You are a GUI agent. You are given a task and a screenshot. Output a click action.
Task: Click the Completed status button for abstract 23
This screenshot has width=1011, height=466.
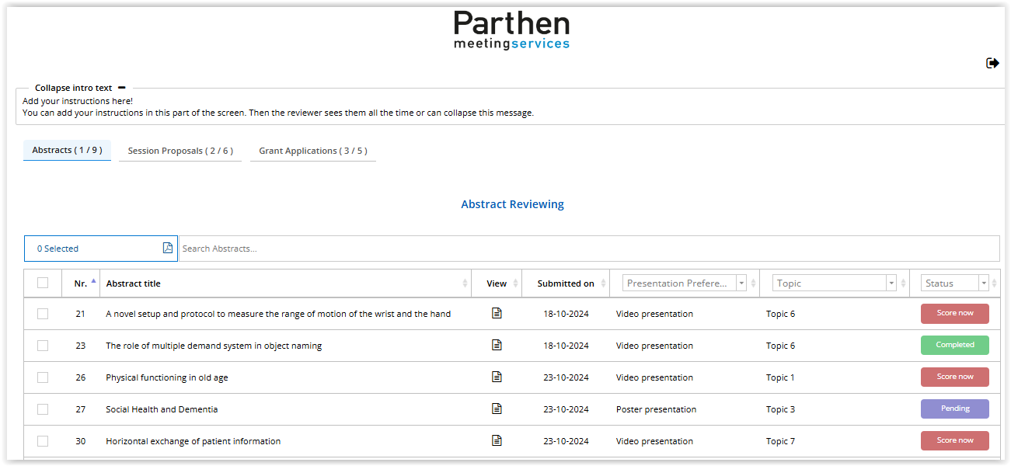click(x=954, y=346)
